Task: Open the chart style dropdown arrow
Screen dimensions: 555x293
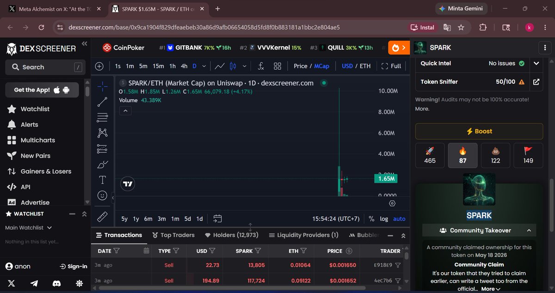Action: coord(244,66)
